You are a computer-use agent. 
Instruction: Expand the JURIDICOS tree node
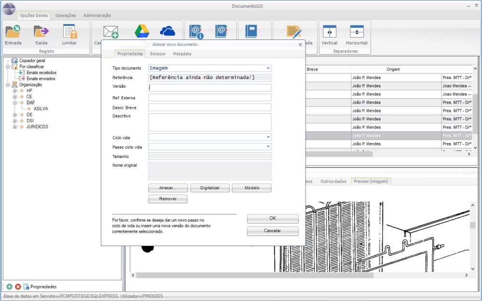[x=15, y=127]
